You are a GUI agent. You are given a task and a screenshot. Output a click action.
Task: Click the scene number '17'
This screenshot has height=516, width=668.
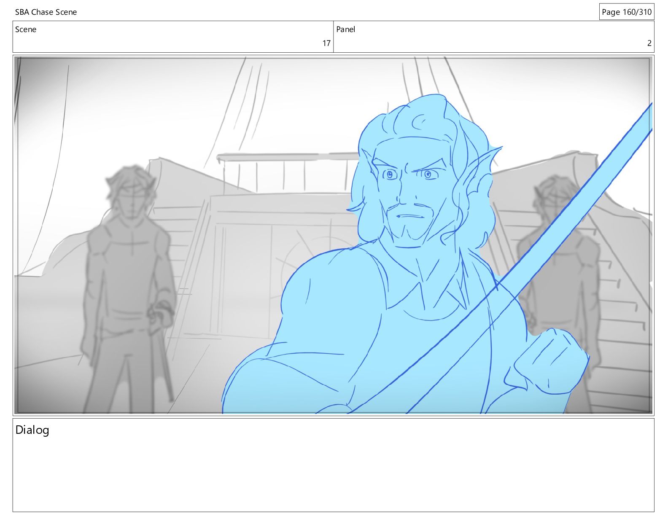(326, 43)
